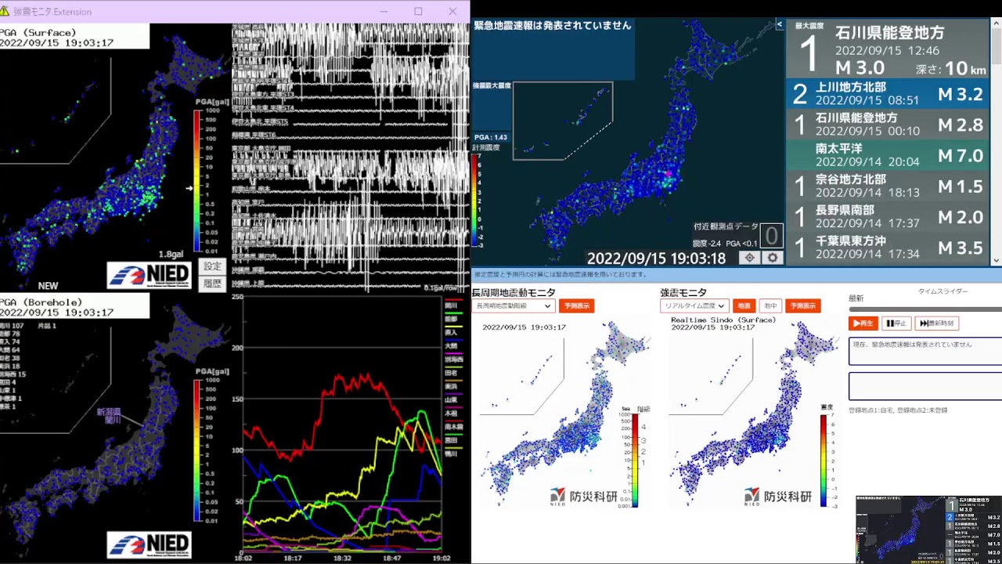
Task: Jump to latest with 最新時刻 button
Action: [936, 323]
